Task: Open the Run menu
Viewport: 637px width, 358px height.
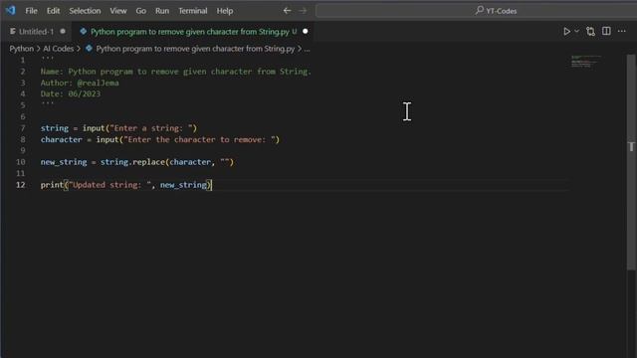Action: pos(162,11)
